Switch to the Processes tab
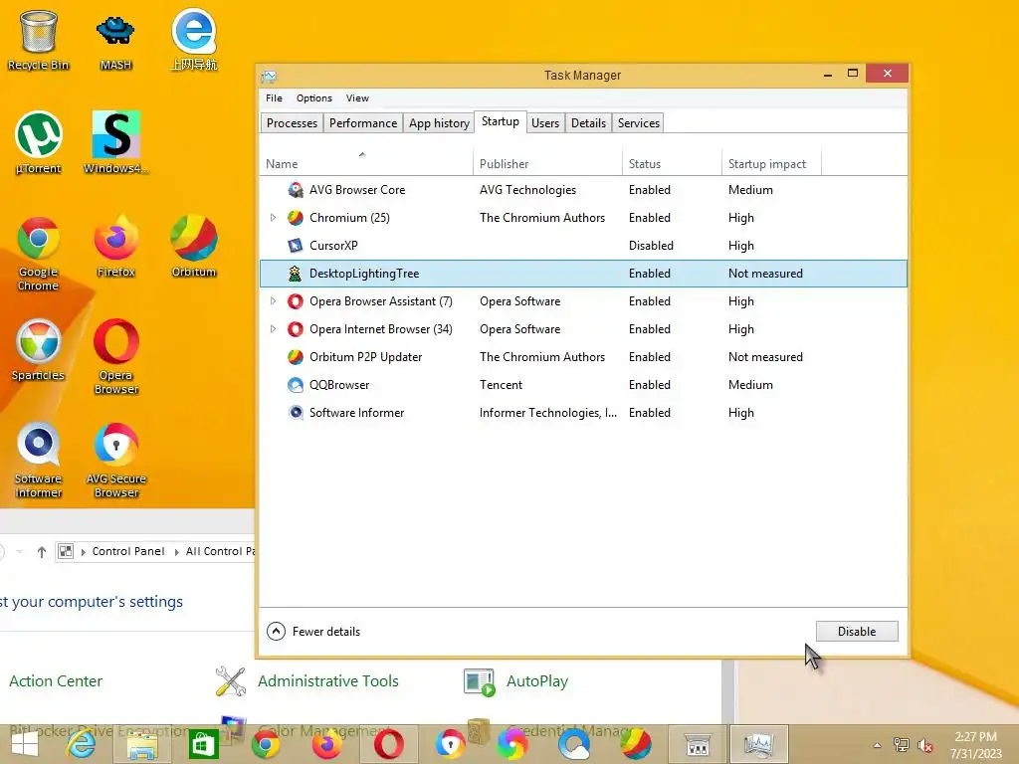 (x=292, y=123)
